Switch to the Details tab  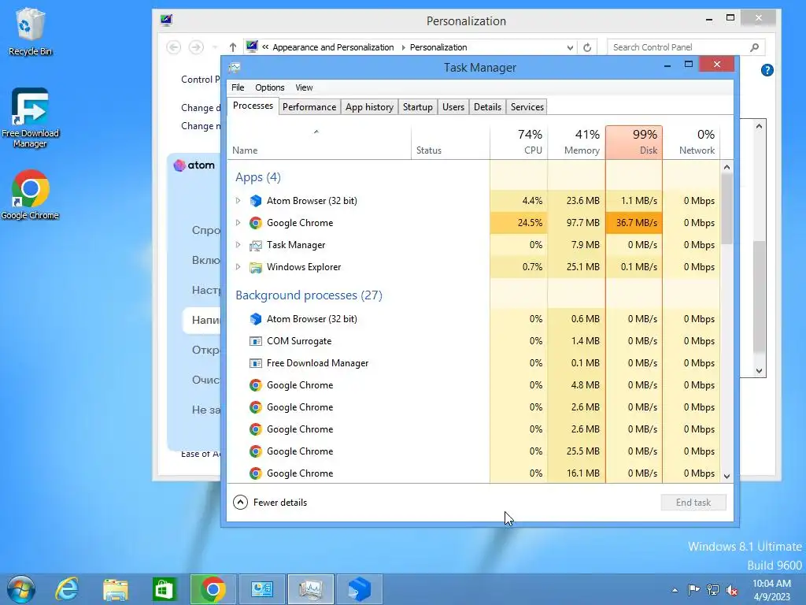point(487,107)
